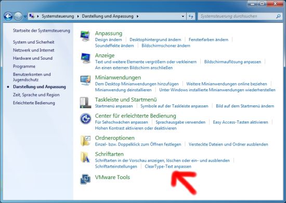Click the Ease of Access center icon
Screen dimensions: 286x203
point(86,119)
